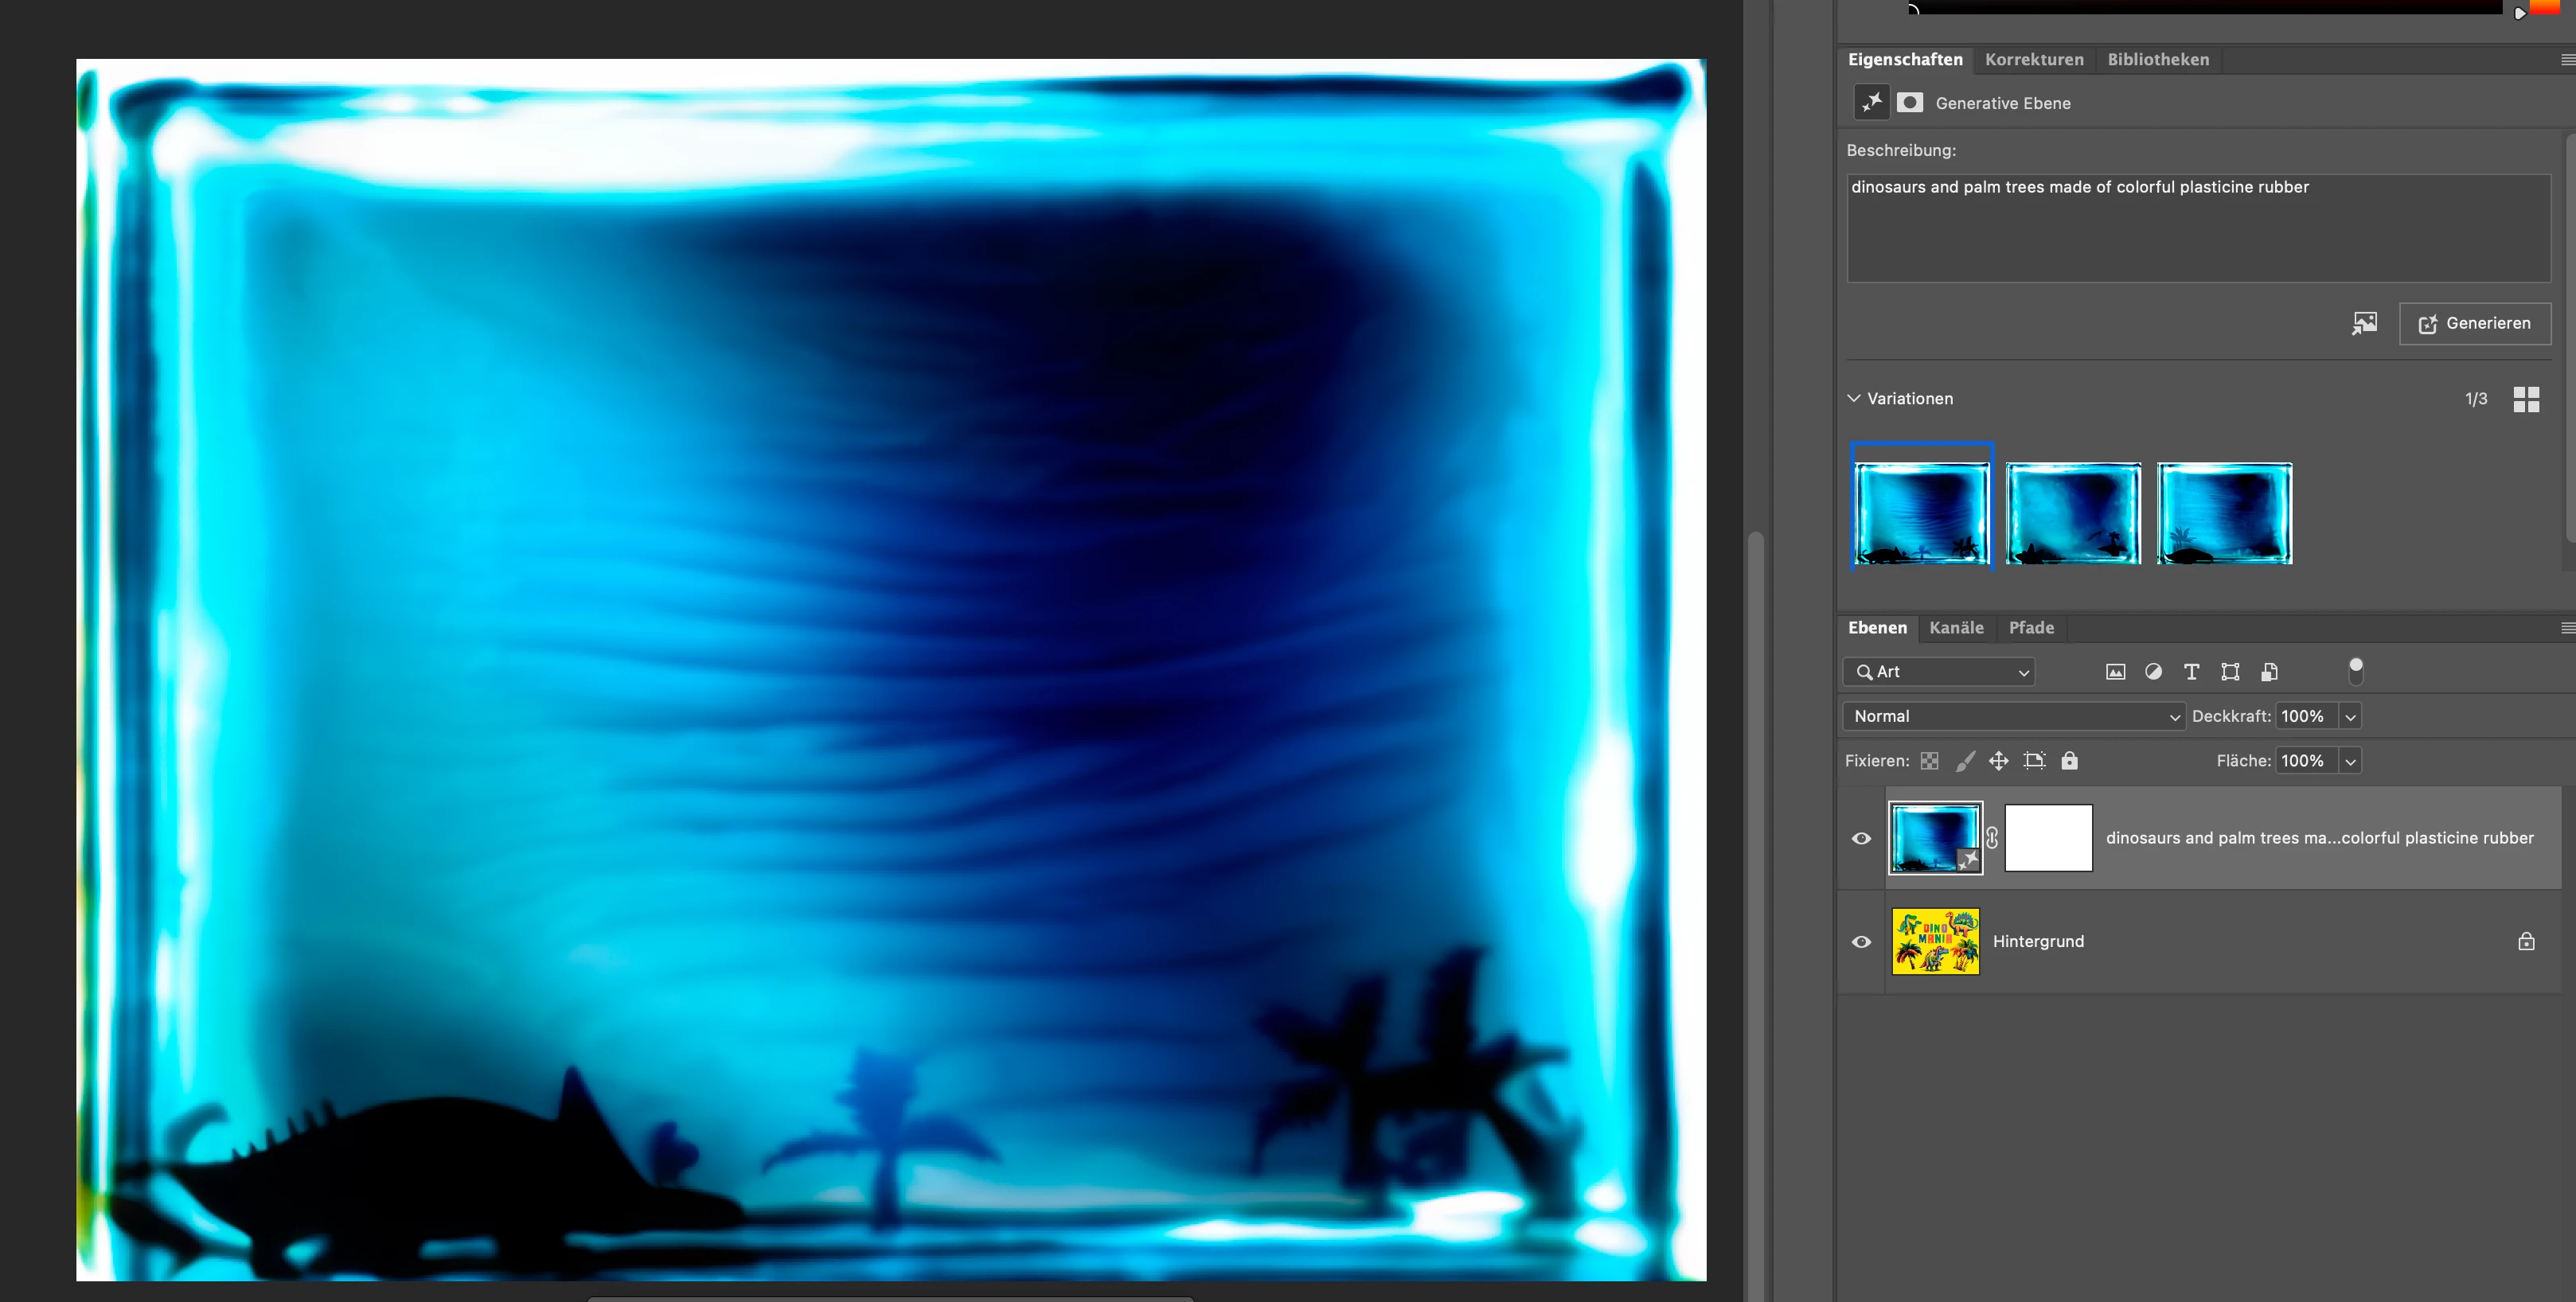Screen dimensions: 2576x1302
Task: Hide the Hintergrund layer
Action: (x=1861, y=942)
